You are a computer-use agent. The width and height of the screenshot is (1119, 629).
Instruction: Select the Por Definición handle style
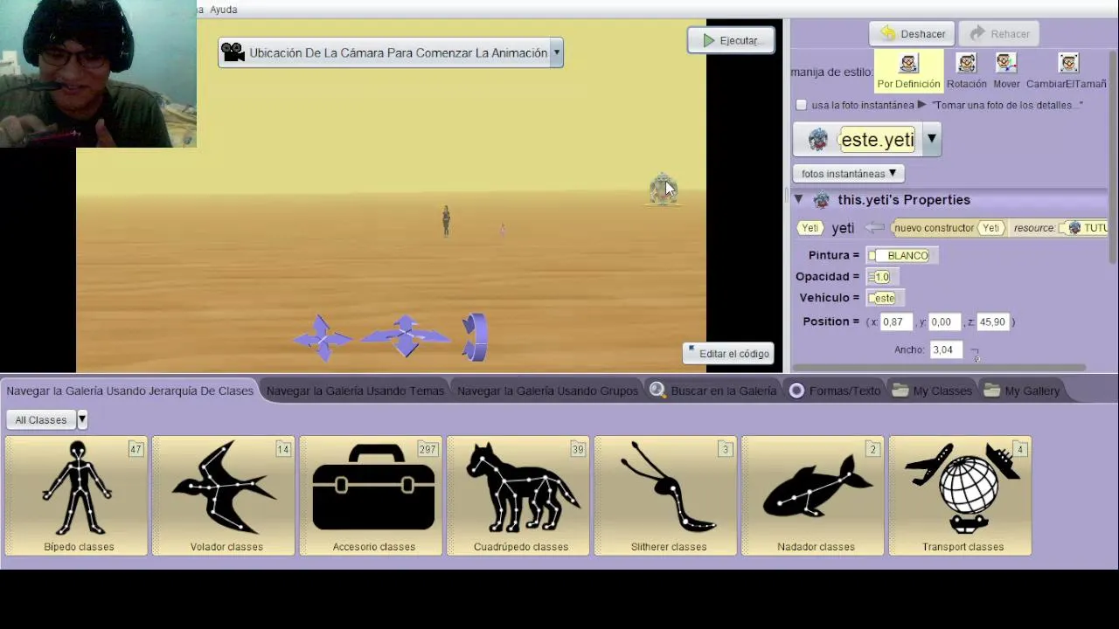pos(909,71)
